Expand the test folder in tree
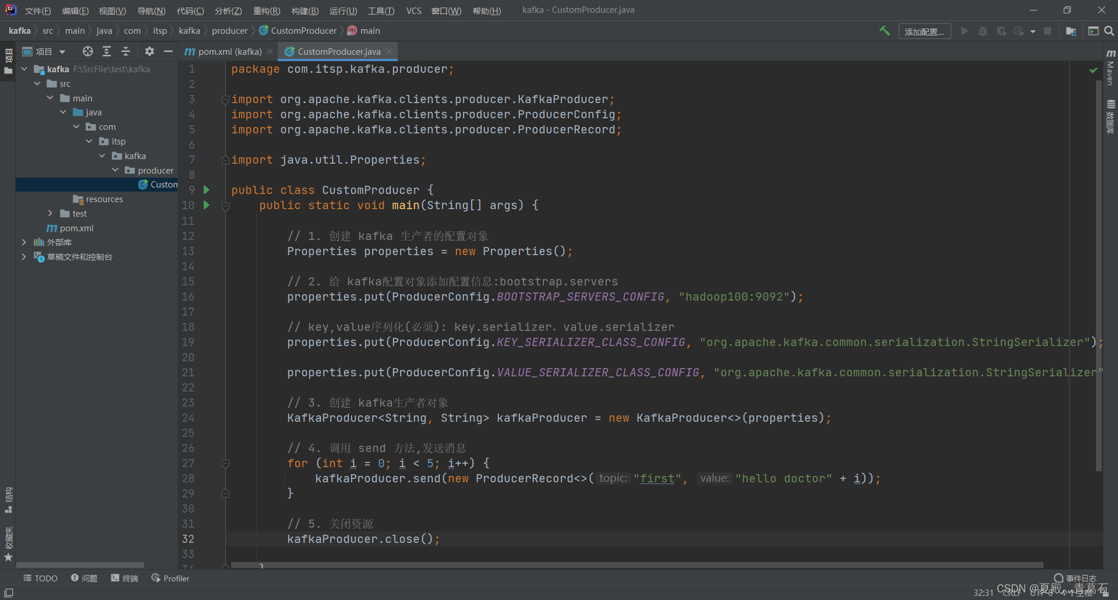 coord(50,213)
